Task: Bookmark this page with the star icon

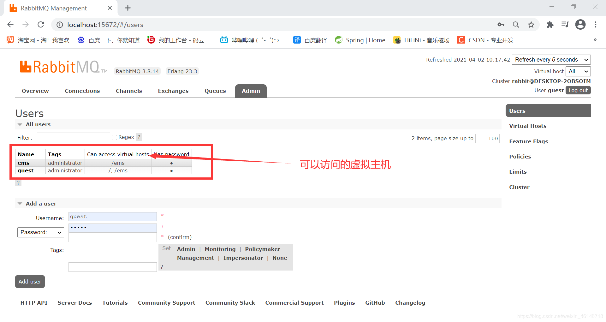Action: pyautogui.click(x=531, y=25)
